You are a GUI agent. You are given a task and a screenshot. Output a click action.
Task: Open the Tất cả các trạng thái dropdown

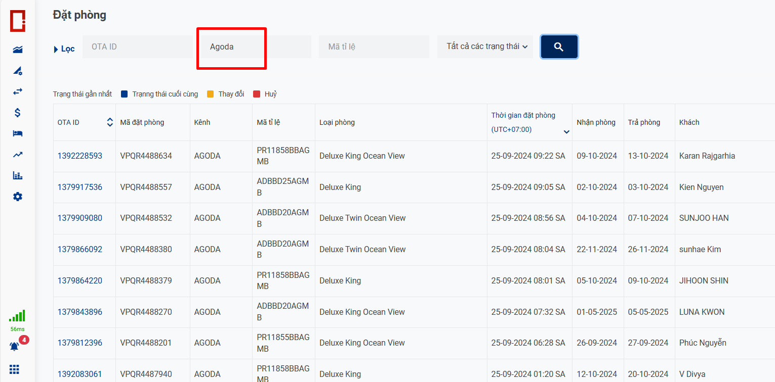tap(485, 46)
